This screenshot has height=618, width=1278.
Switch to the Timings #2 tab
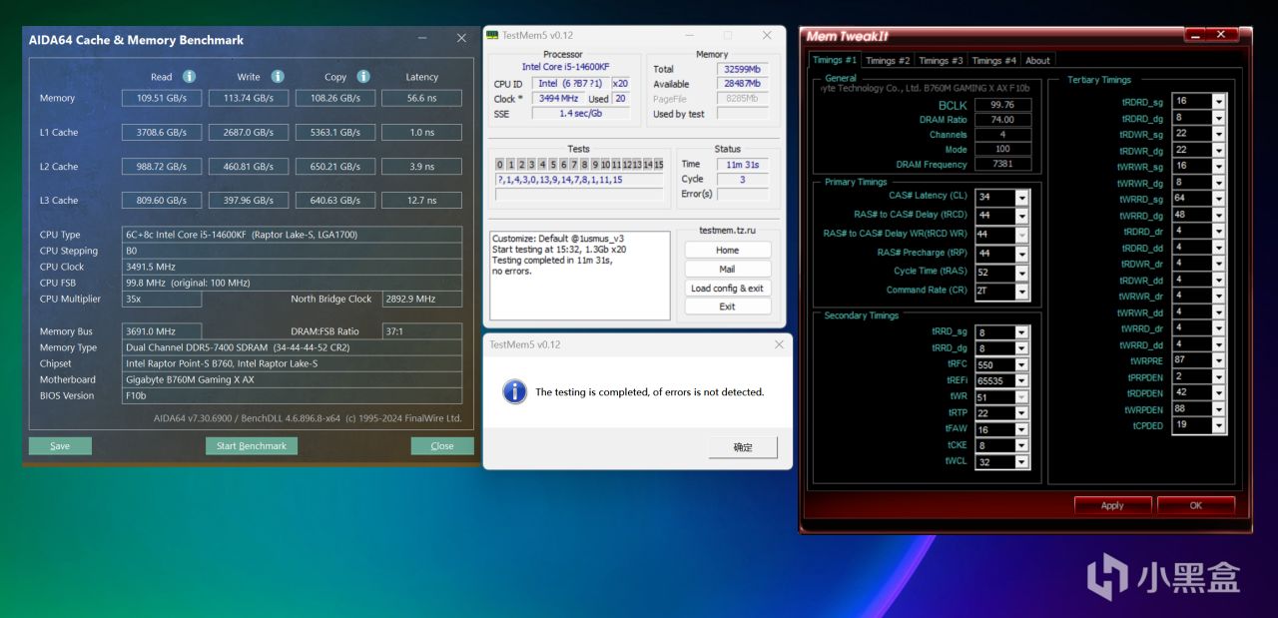point(888,61)
